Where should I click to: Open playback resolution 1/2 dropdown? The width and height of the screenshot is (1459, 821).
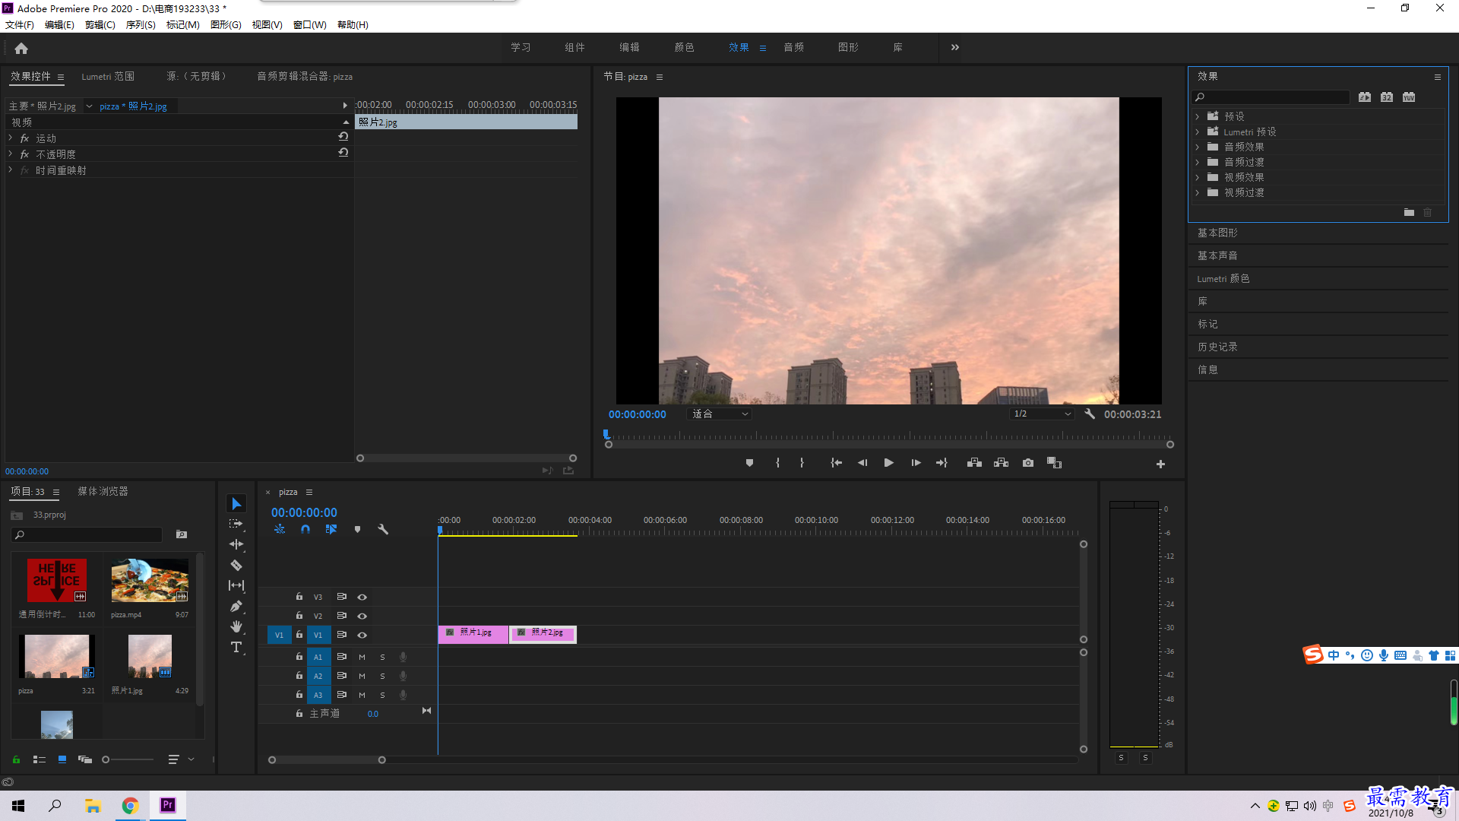click(x=1042, y=414)
